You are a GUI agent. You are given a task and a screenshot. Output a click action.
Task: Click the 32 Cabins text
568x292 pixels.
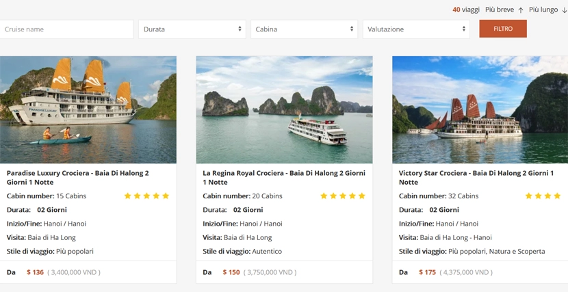pos(463,196)
